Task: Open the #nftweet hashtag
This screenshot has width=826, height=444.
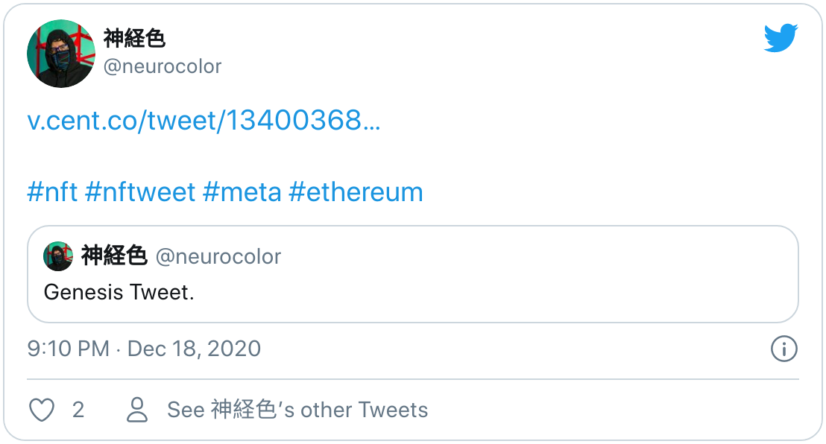Action: point(140,191)
